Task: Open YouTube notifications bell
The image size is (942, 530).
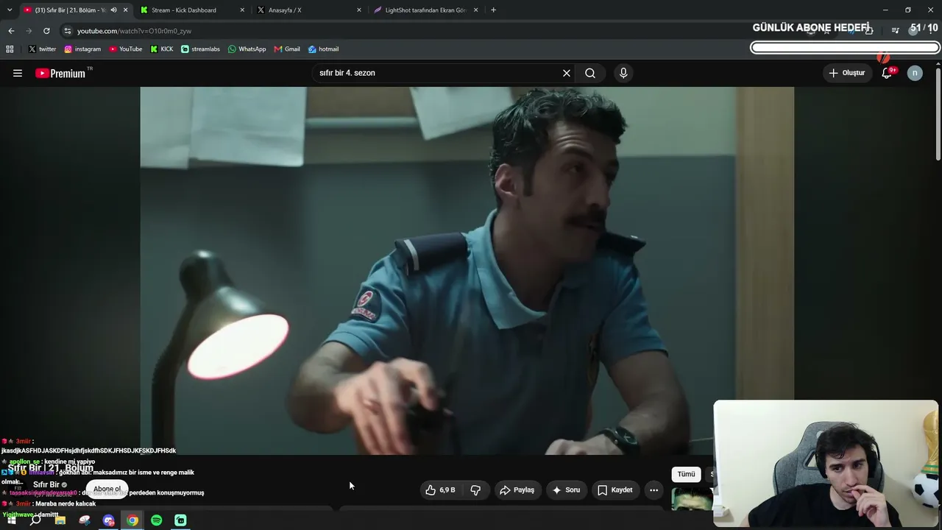Action: pyautogui.click(x=887, y=73)
